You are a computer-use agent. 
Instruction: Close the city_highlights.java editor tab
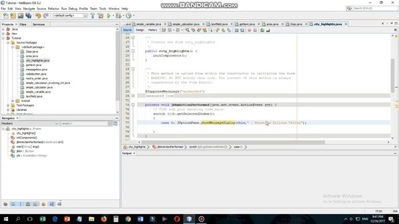(x=346, y=24)
